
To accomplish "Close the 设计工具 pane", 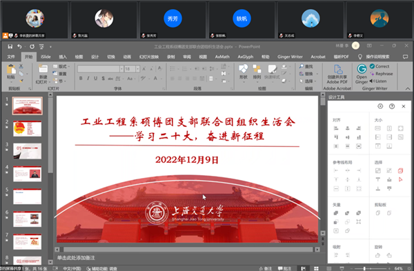I will pos(404,106).
